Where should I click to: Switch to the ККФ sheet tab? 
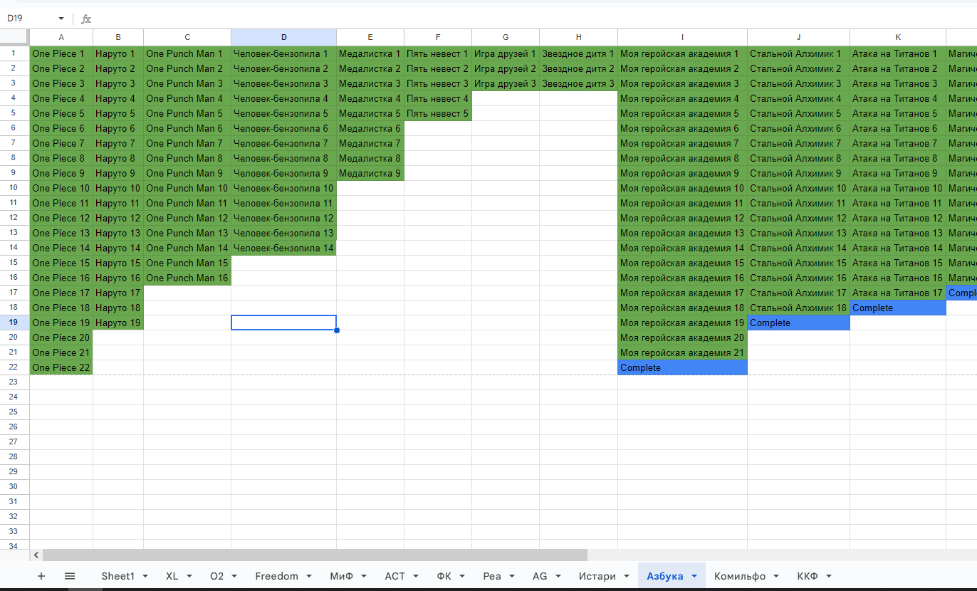tap(808, 576)
